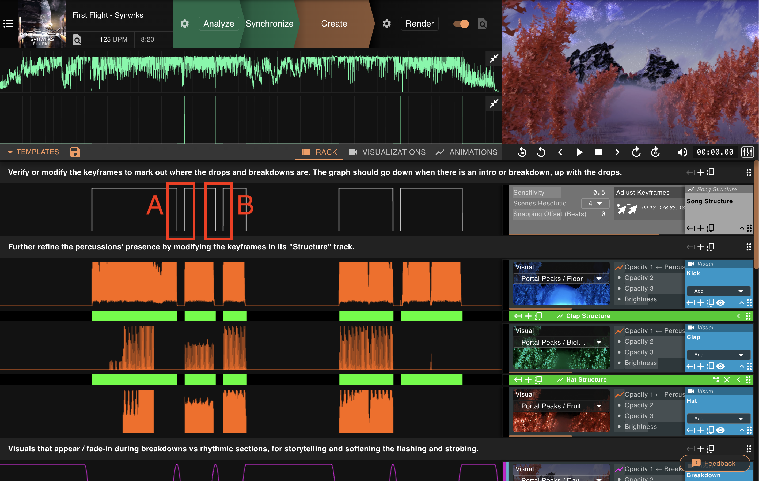
Task: Open the mixer sliders icon
Action: (x=748, y=152)
